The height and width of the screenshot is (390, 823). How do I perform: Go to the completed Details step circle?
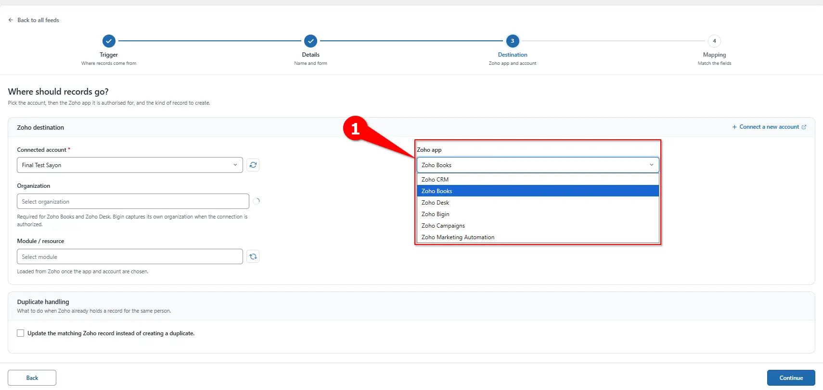coord(311,41)
